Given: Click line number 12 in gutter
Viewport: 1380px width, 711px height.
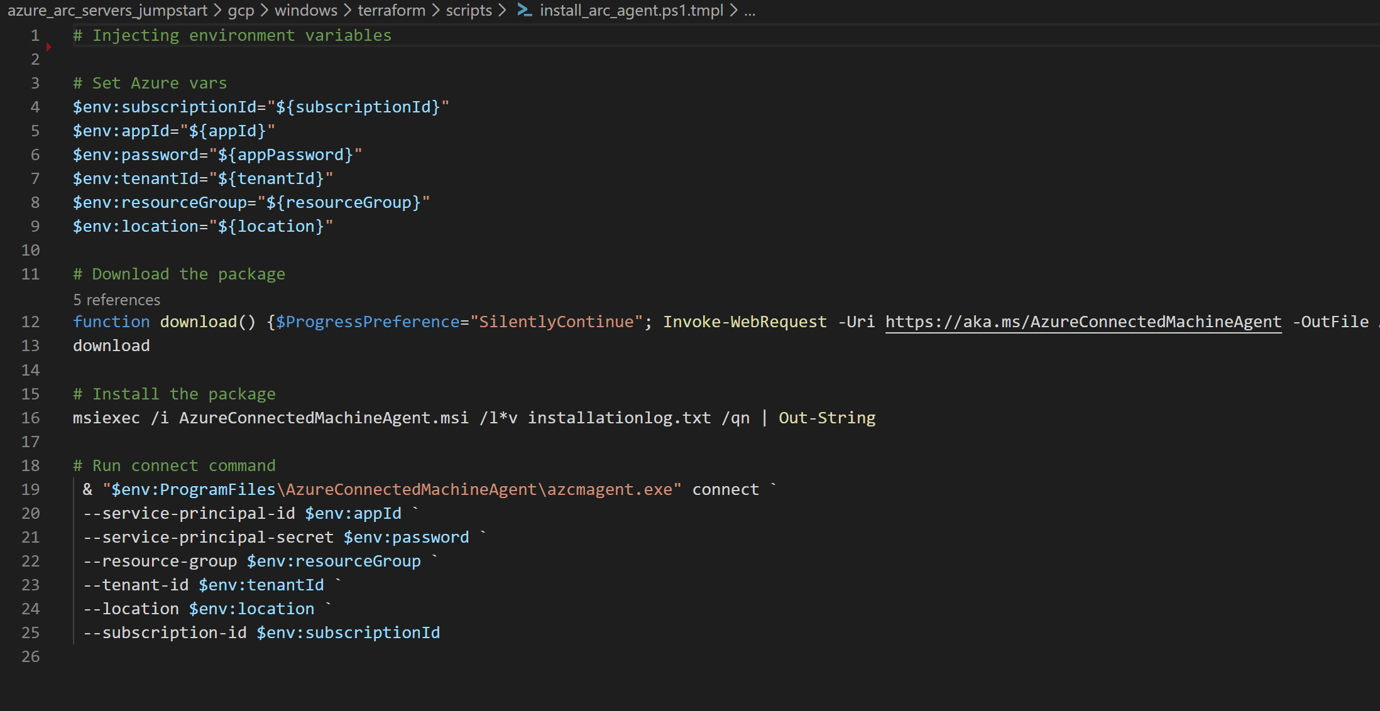Looking at the screenshot, I should 30,322.
